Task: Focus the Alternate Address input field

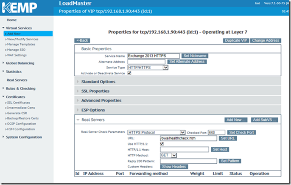Action: tap(146, 62)
